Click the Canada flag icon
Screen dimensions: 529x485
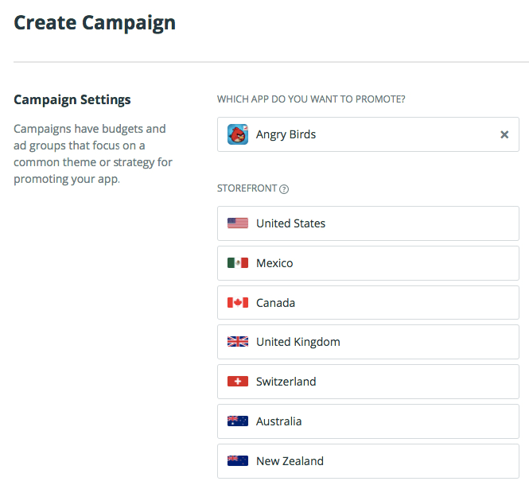pyautogui.click(x=238, y=303)
